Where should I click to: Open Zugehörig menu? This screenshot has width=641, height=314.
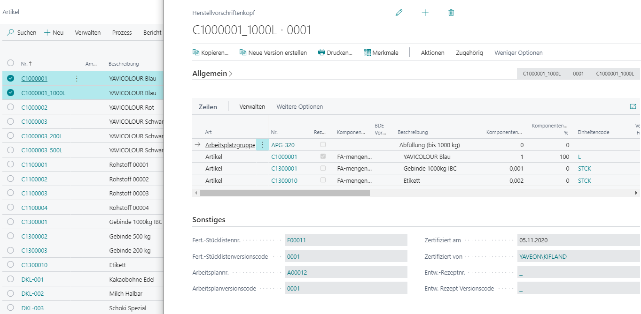coord(469,52)
